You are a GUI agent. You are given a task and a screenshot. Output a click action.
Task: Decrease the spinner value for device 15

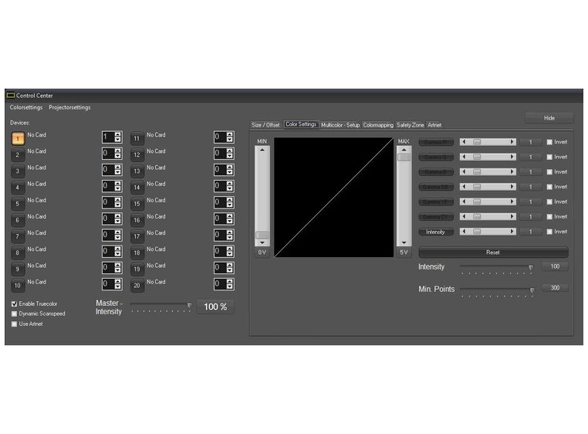[229, 205]
